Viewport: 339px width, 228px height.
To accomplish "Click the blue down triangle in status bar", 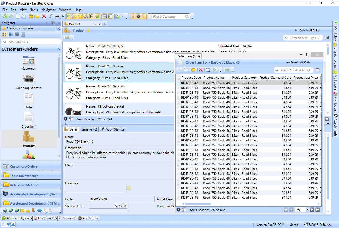I will point(8,225).
